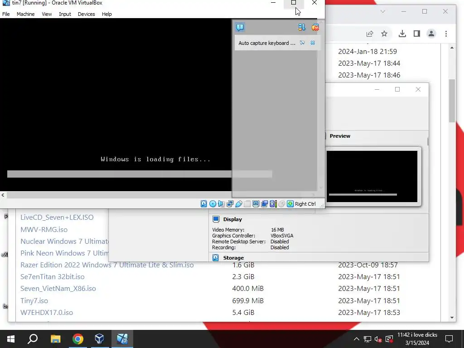Click the network adapter icon in the VM status bar
The image size is (464, 348).
[230, 203]
